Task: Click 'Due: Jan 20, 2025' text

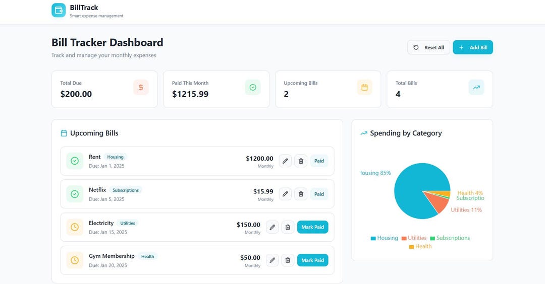Action: click(x=108, y=265)
